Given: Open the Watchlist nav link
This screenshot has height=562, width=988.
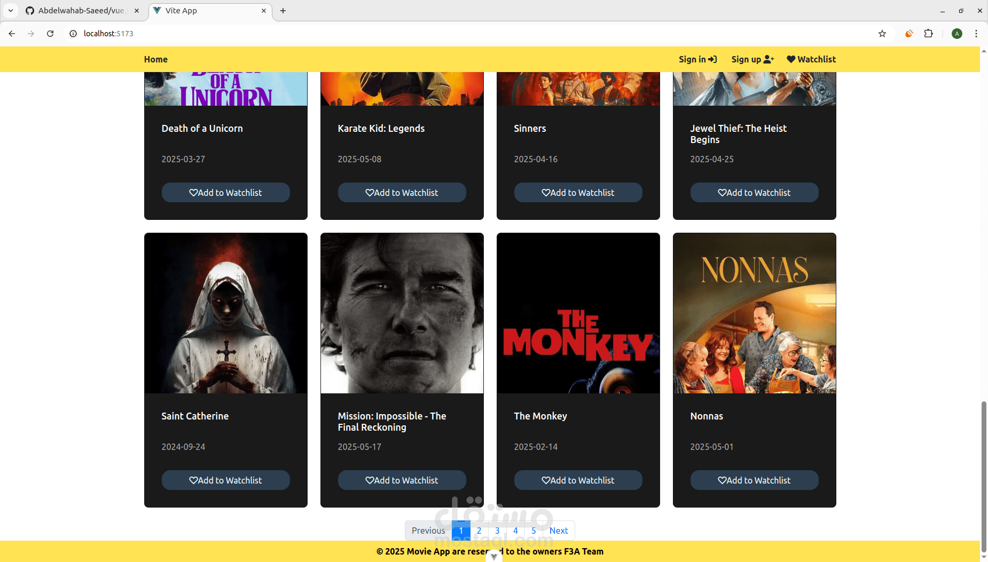Looking at the screenshot, I should point(811,59).
